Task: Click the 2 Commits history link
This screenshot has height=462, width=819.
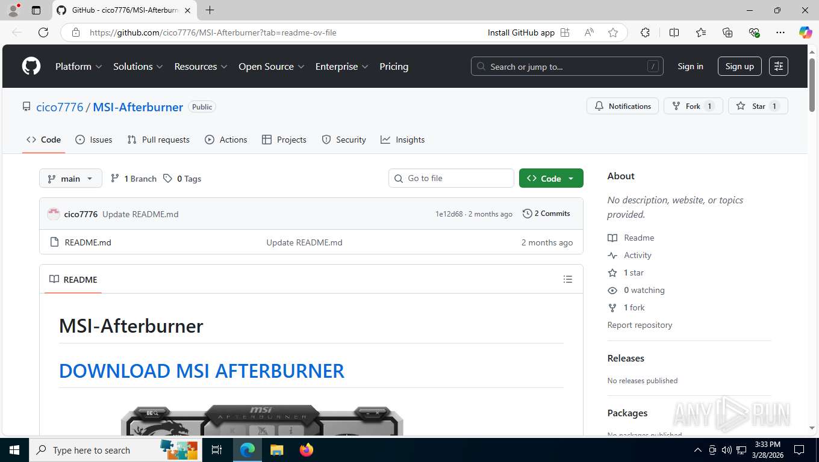Action: point(546,214)
